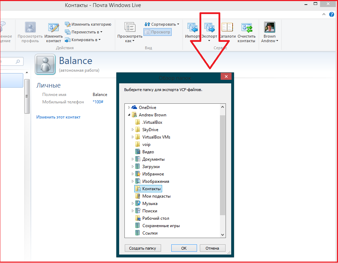
Task: Click Edit contact (Изменить контакт) icon
Action: coord(54,27)
